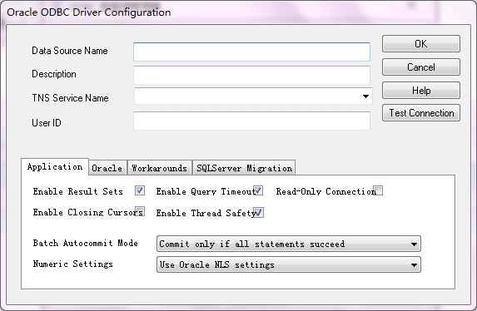Click the Cancel button
The height and width of the screenshot is (311, 477).
click(x=421, y=67)
